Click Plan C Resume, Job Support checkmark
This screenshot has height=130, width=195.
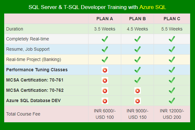pyautogui.click(x=172, y=49)
